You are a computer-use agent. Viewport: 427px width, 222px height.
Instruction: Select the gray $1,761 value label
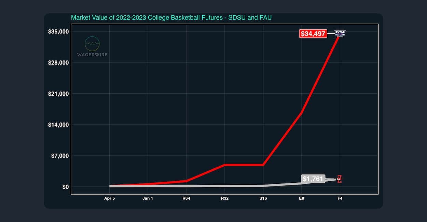coord(313,179)
